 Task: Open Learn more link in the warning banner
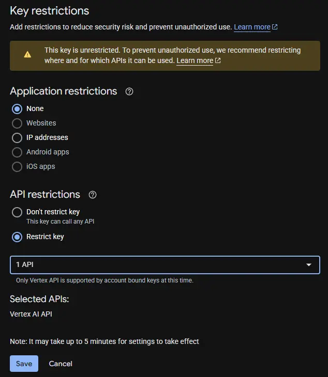(x=195, y=61)
